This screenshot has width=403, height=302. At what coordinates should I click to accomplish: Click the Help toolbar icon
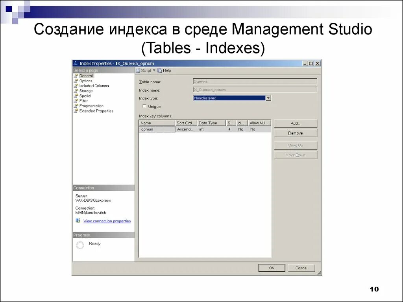(x=160, y=70)
